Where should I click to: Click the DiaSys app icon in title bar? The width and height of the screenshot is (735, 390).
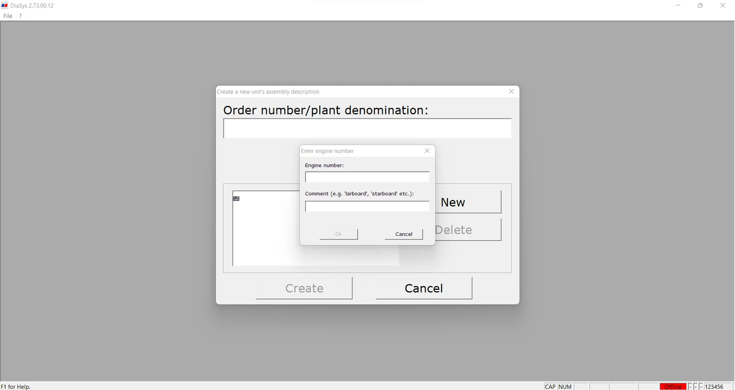pos(5,6)
